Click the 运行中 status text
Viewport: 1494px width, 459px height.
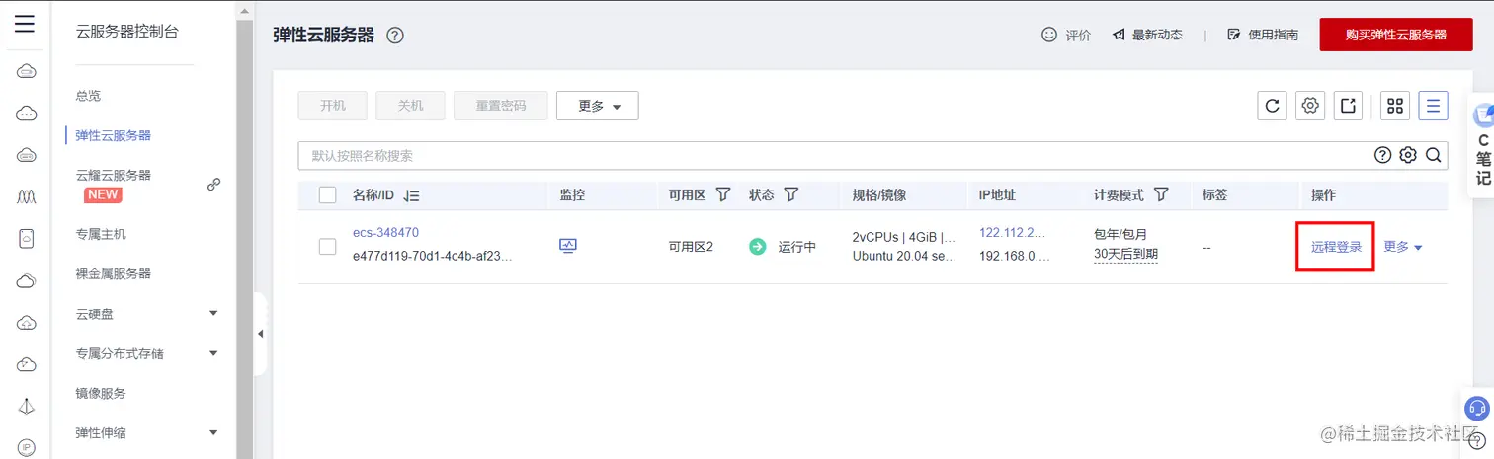[x=796, y=247]
